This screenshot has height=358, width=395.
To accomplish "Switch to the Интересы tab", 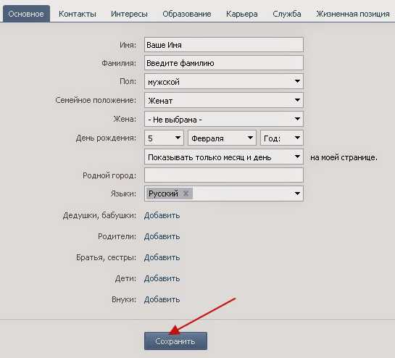I will (129, 14).
